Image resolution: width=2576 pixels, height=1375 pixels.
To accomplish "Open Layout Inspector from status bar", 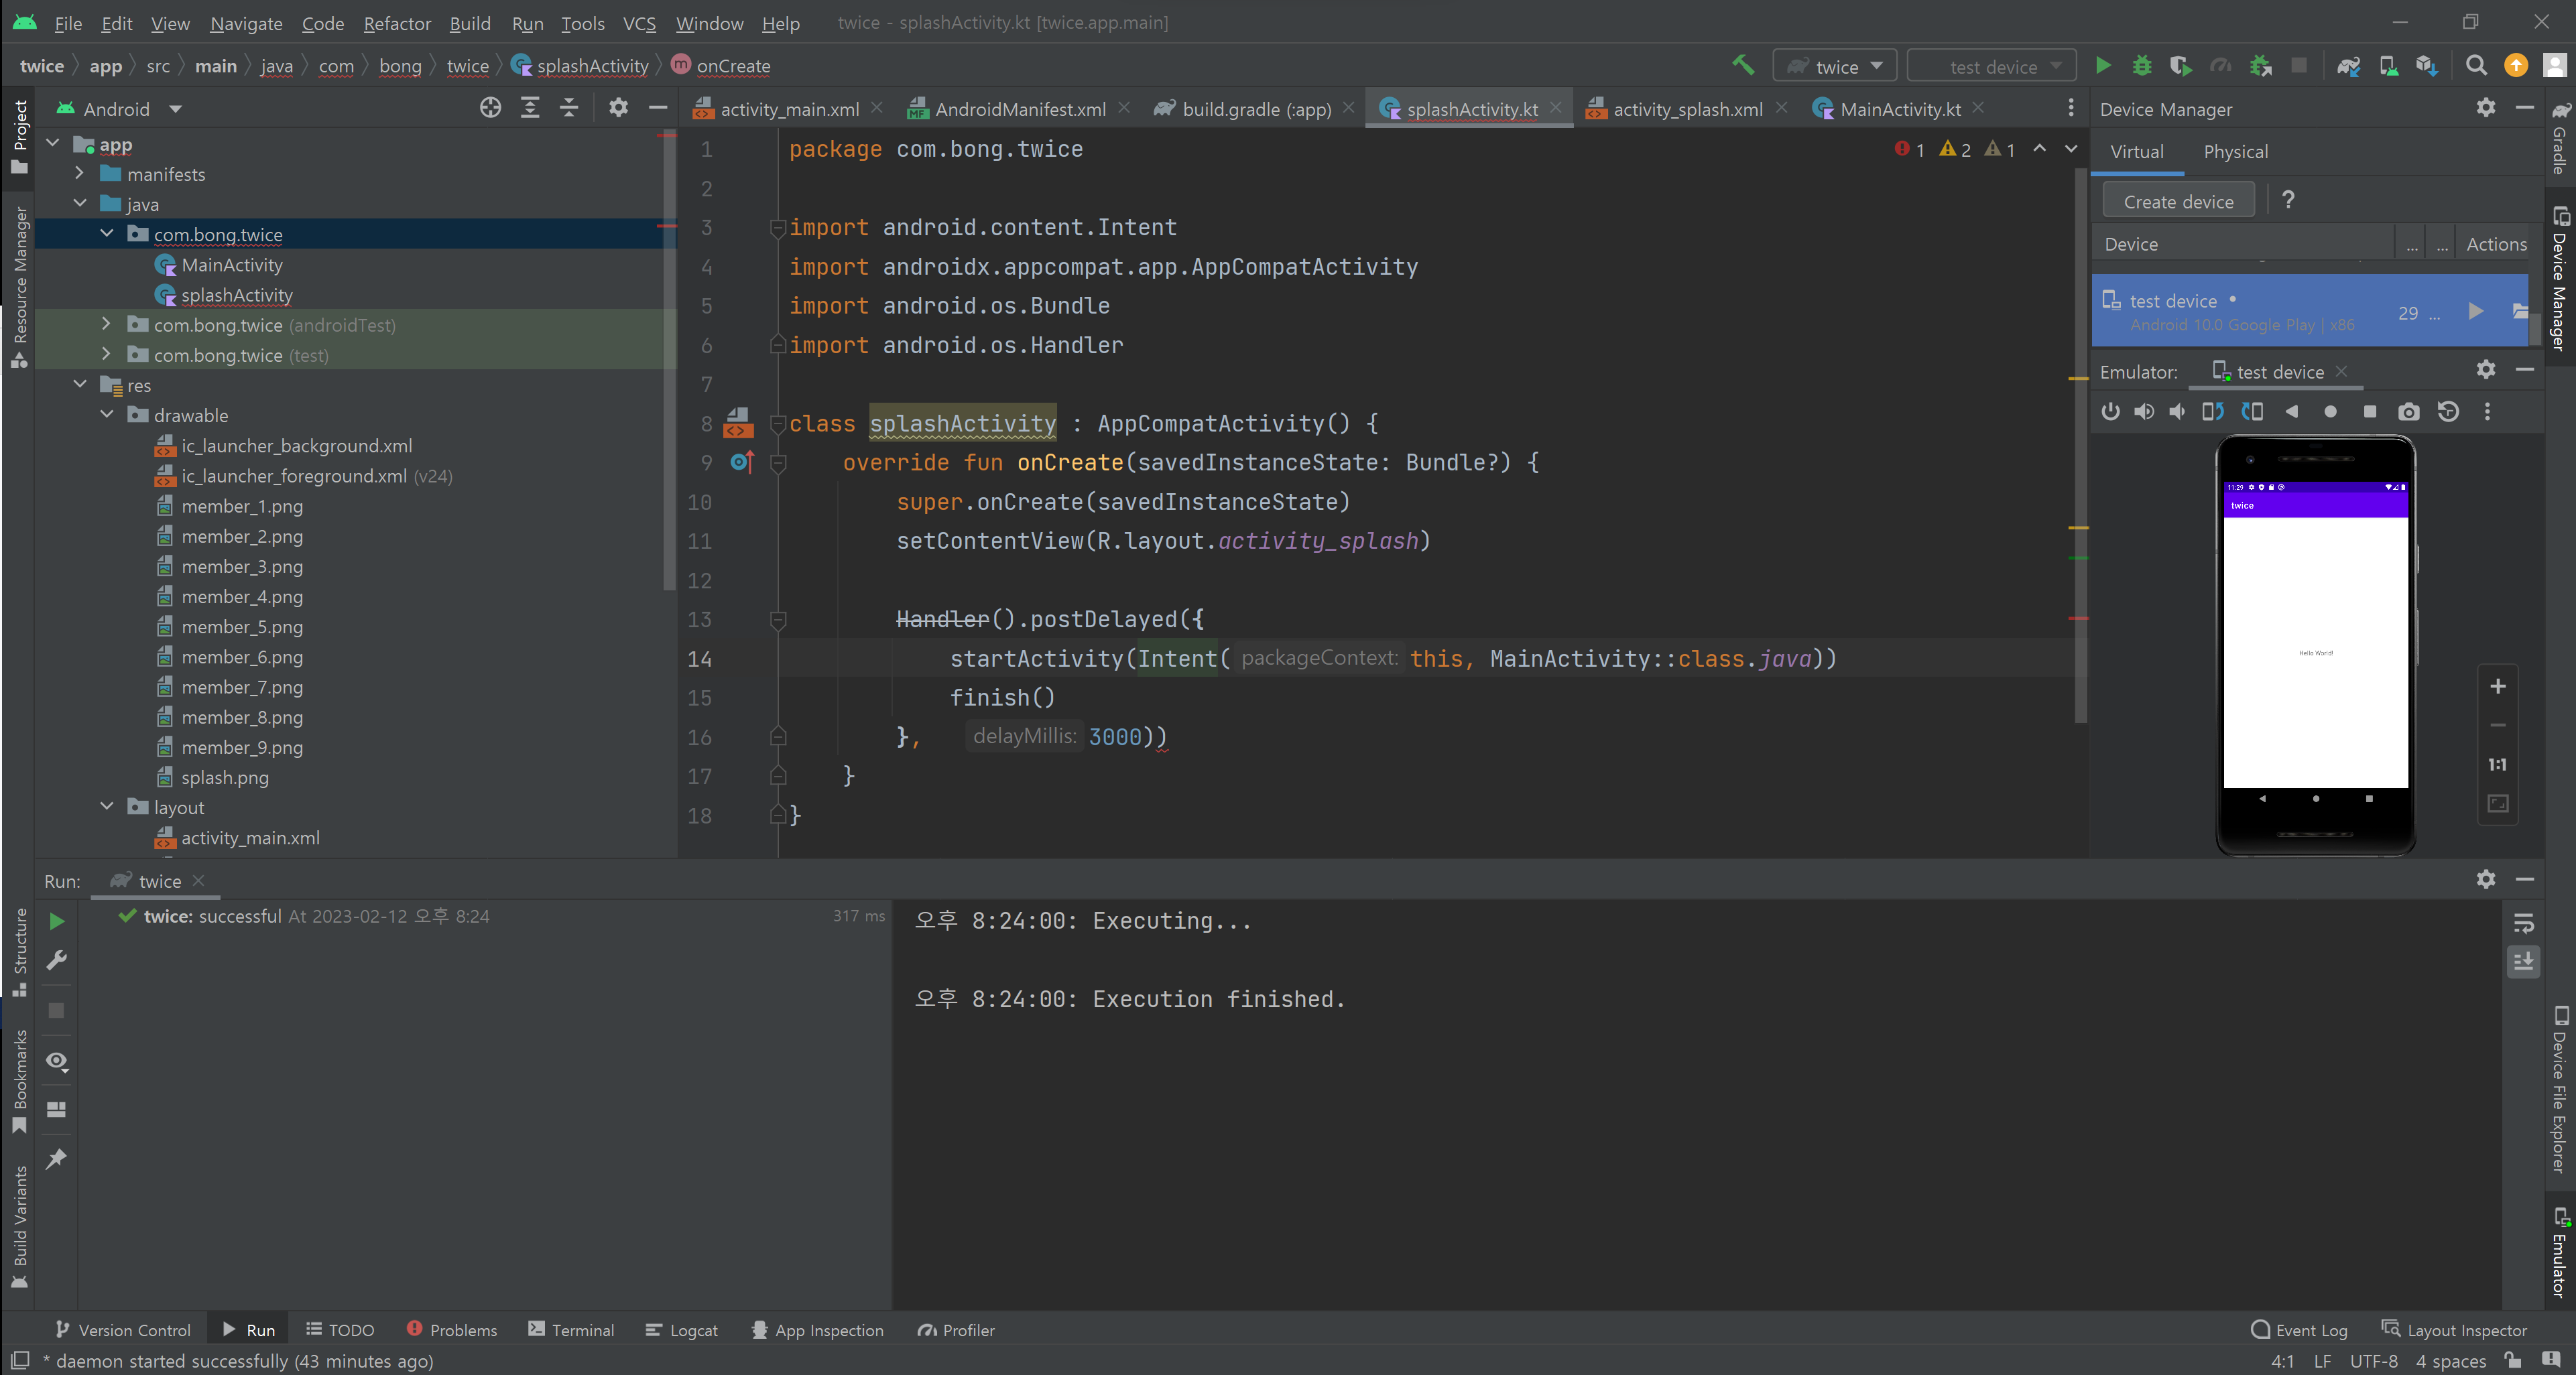I will click(2454, 1329).
